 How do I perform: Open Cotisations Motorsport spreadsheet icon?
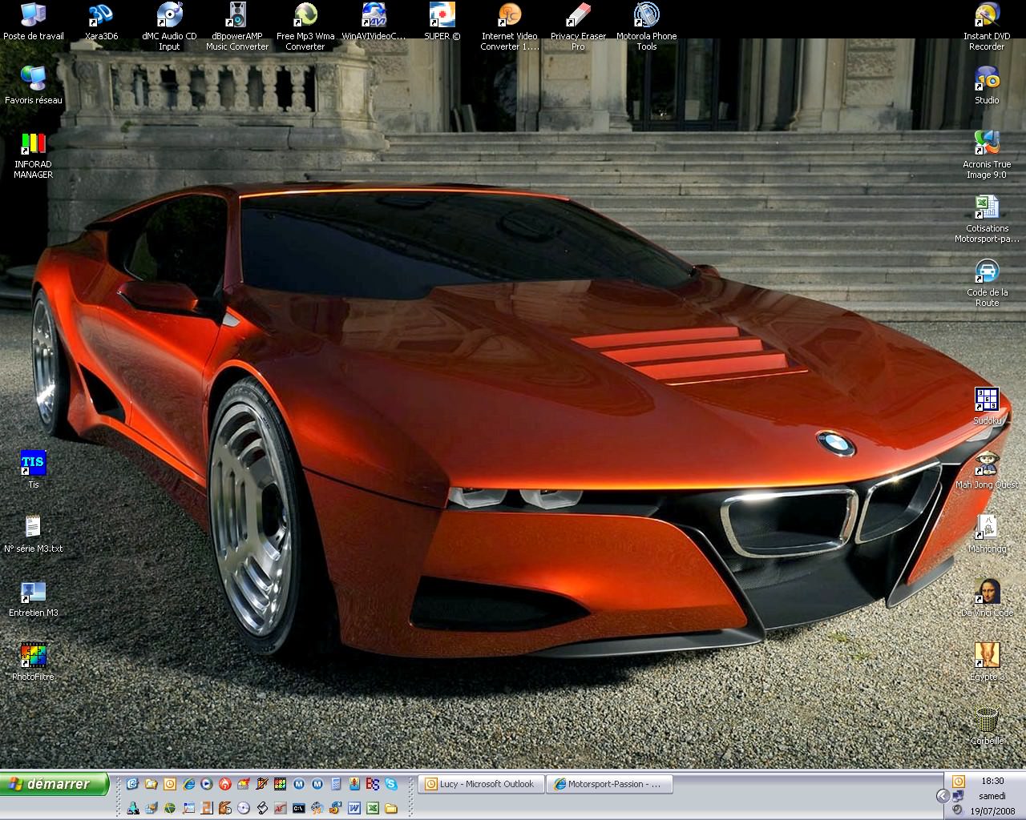(x=987, y=219)
